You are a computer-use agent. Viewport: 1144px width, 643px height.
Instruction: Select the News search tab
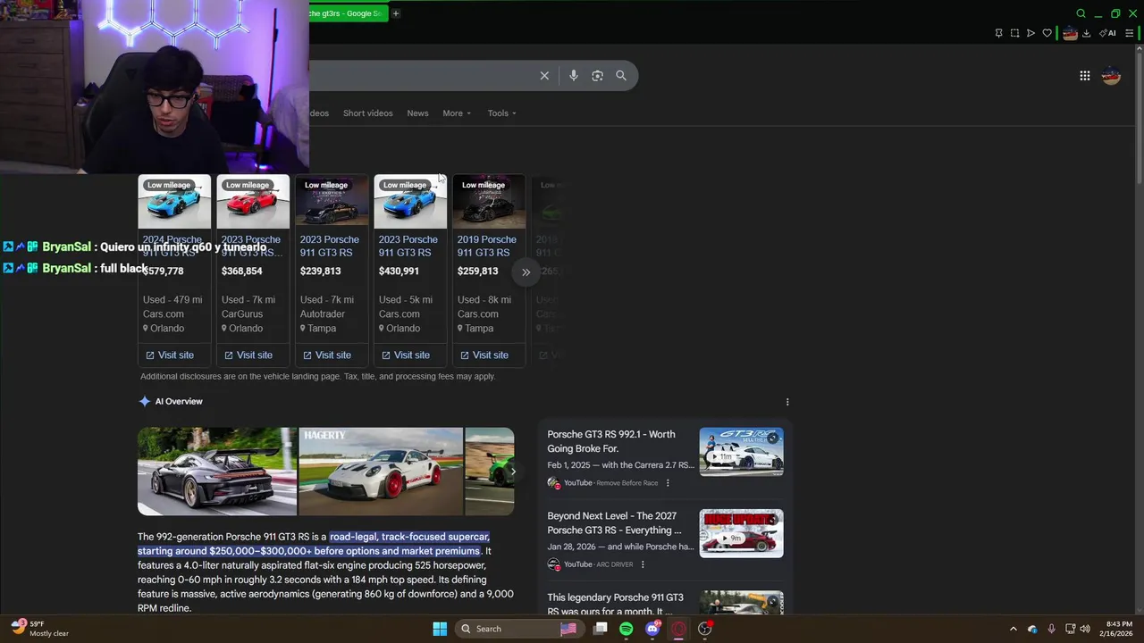(417, 113)
